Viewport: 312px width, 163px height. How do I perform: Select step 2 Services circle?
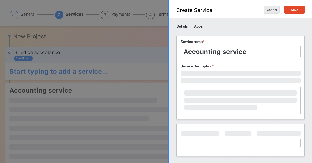click(59, 15)
